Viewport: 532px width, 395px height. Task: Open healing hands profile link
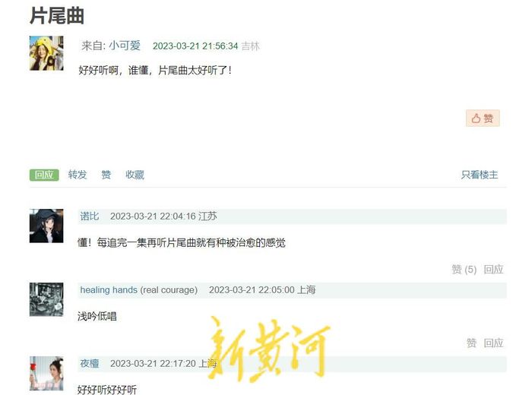(109, 290)
